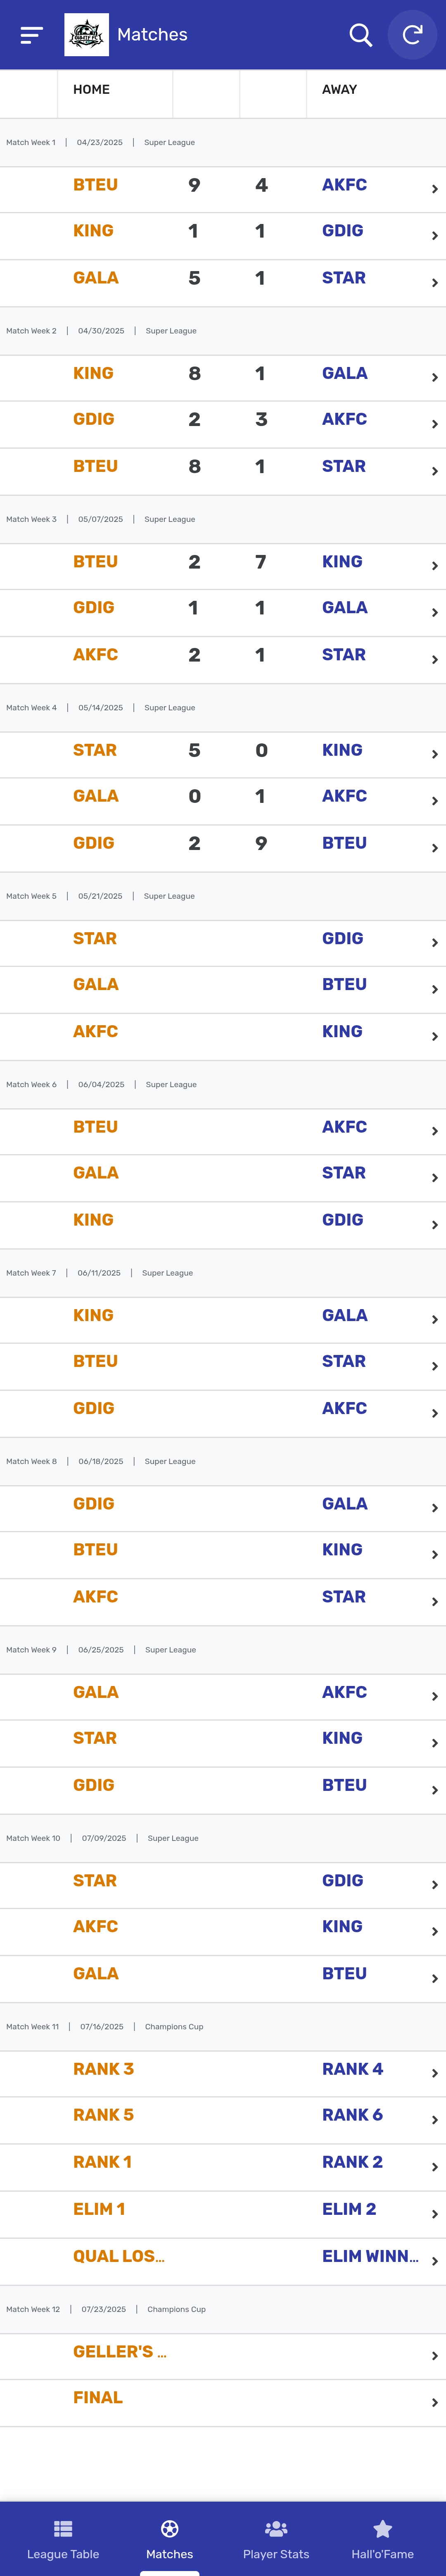The width and height of the screenshot is (446, 2576).
Task: Open League Table tab icon
Action: tap(63, 2528)
